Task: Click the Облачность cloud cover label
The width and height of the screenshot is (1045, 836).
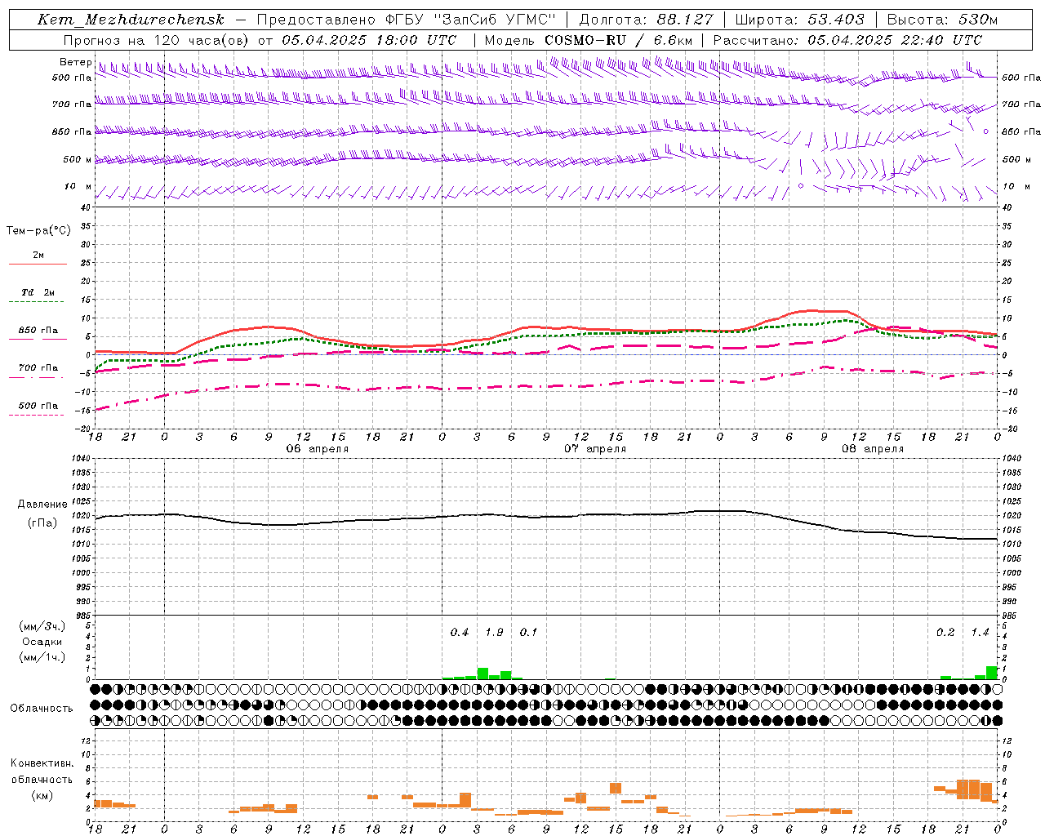Action: [42, 709]
